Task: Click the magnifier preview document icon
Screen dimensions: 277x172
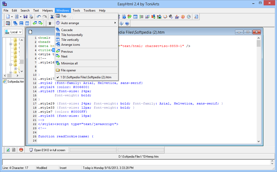Action: tap(196, 17)
